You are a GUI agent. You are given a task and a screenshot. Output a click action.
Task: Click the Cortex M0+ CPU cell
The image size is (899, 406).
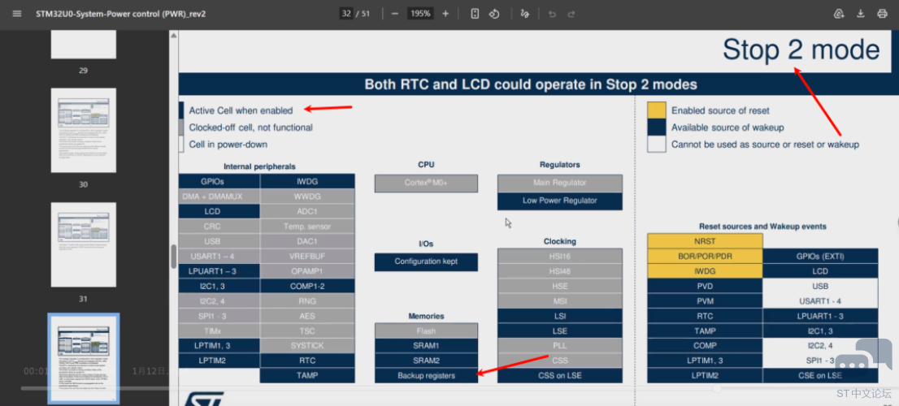[426, 184]
